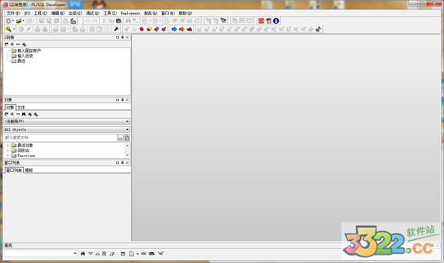Open preferences with the wrench icon

[x=116, y=29]
